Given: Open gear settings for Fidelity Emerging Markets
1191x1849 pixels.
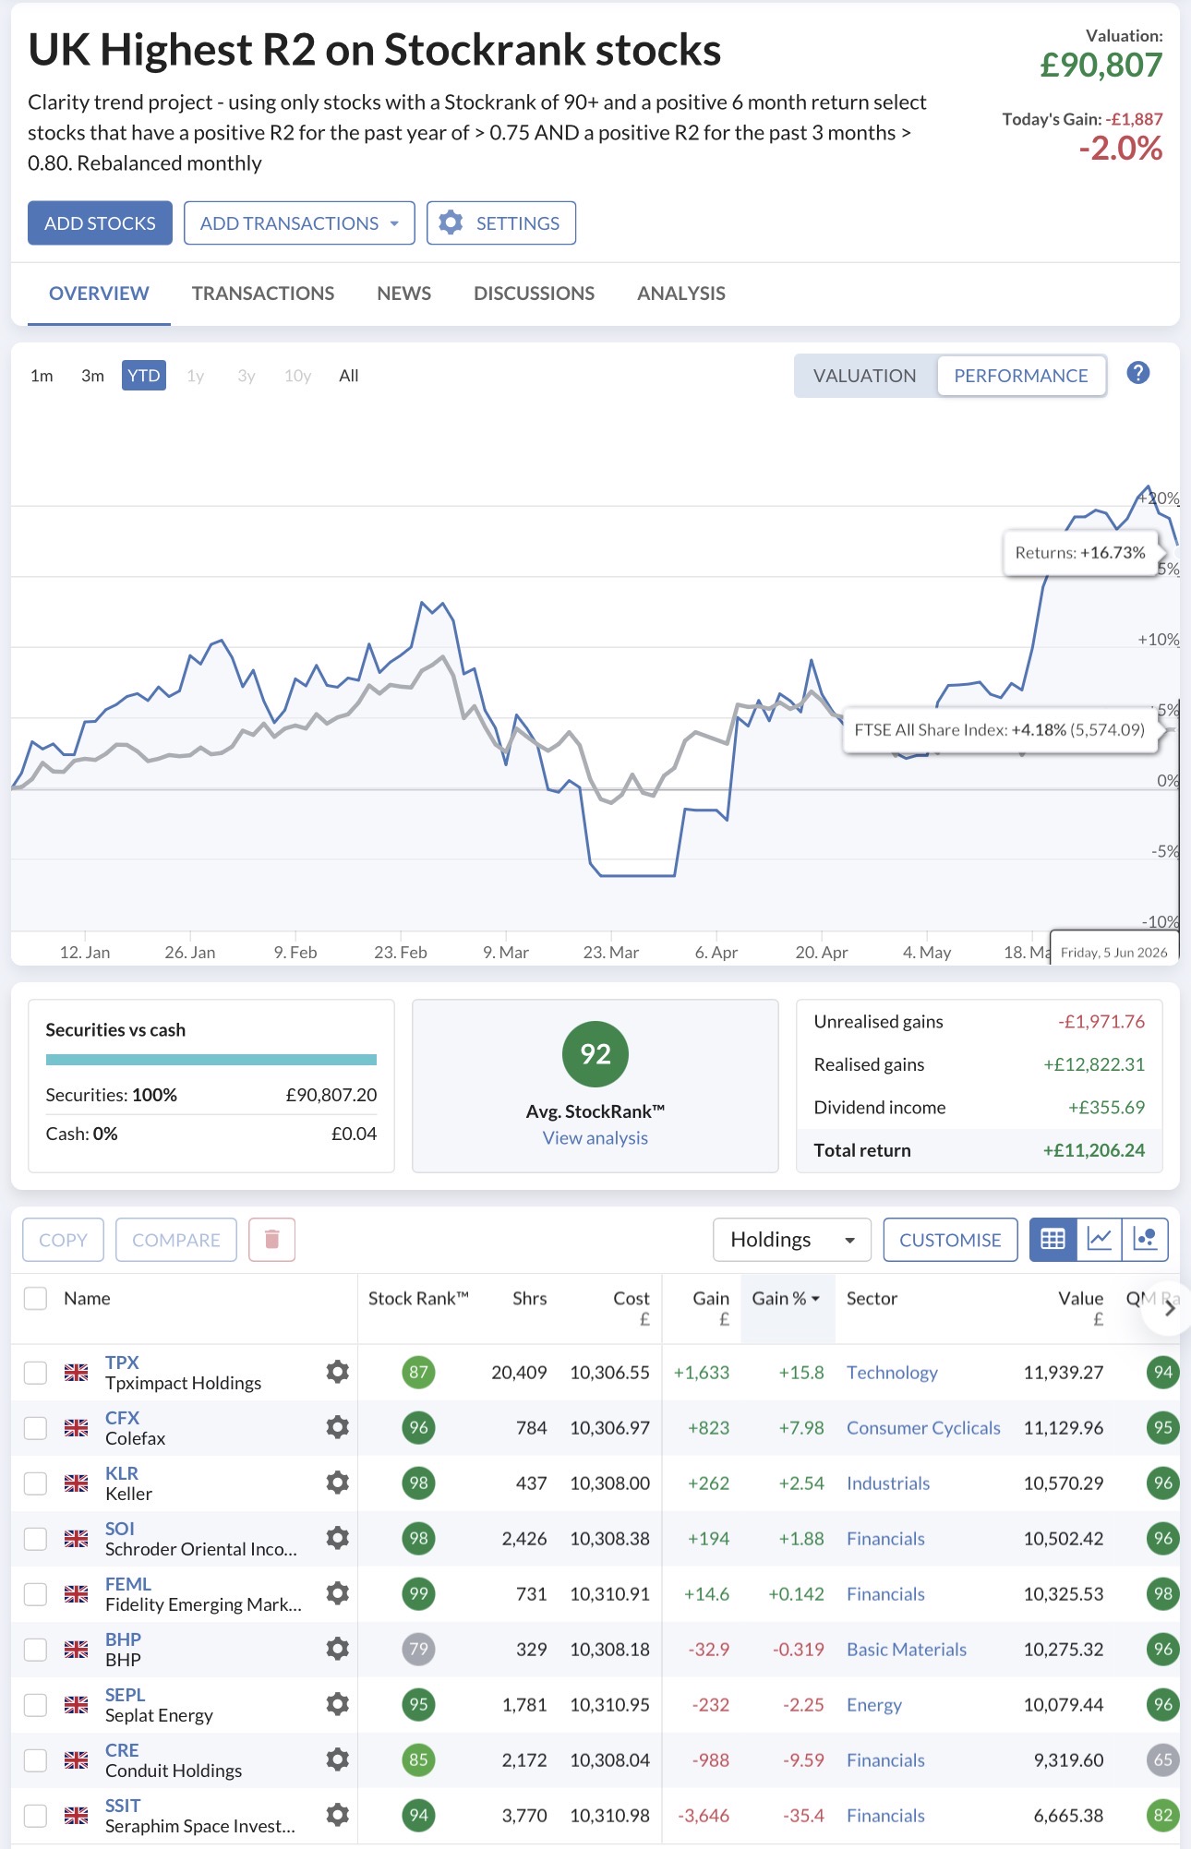Looking at the screenshot, I should 338,1593.
